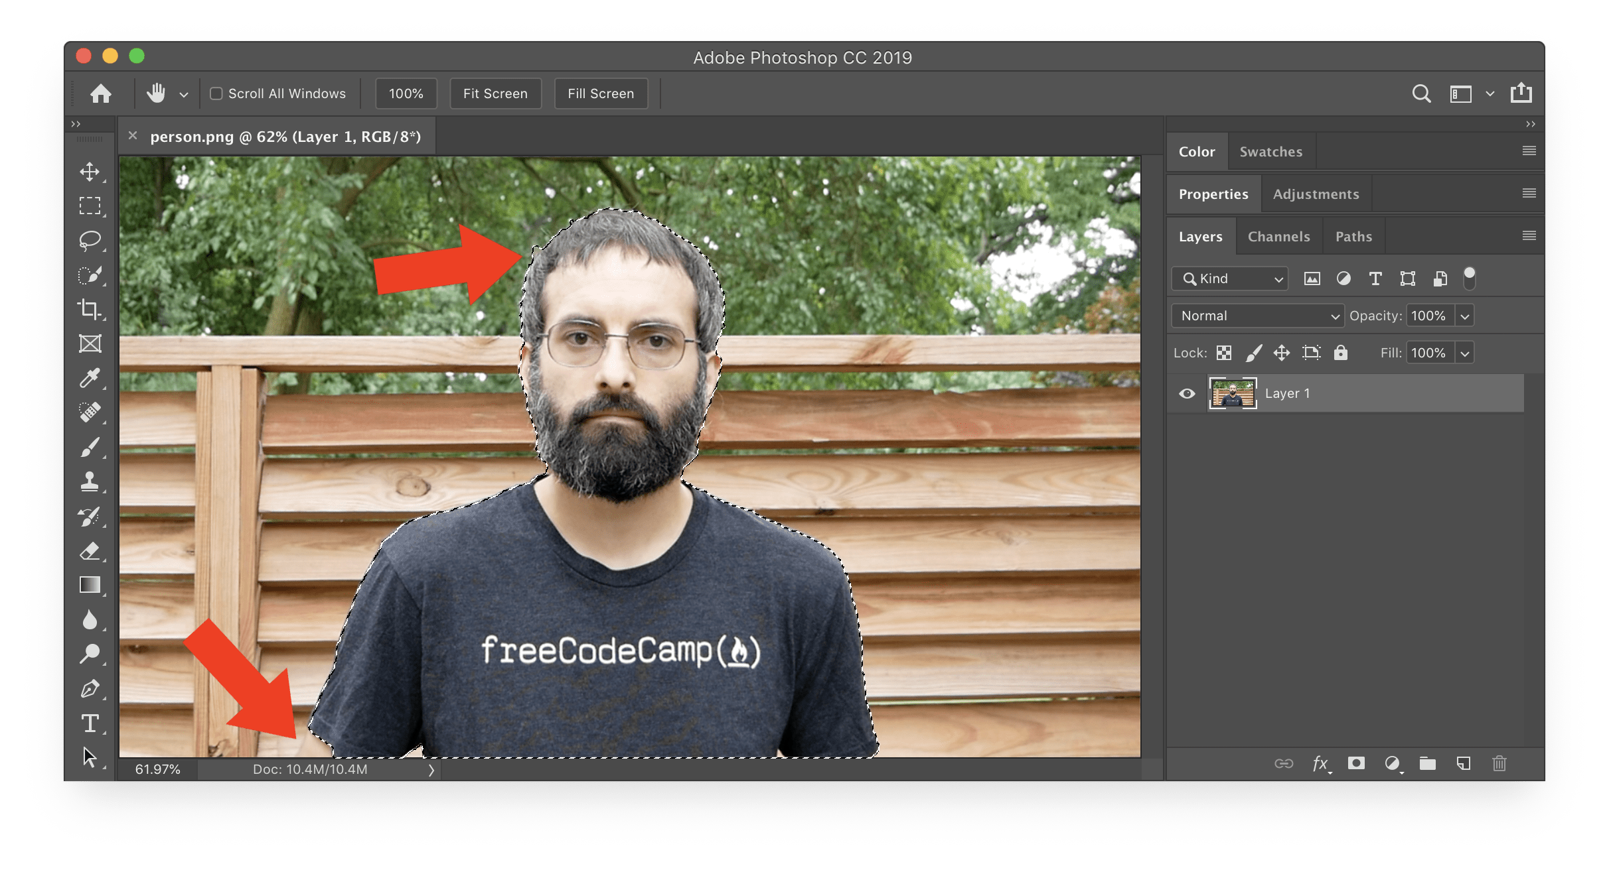1609x870 pixels.
Task: Add a layer mask from Layers panel
Action: point(1356,763)
